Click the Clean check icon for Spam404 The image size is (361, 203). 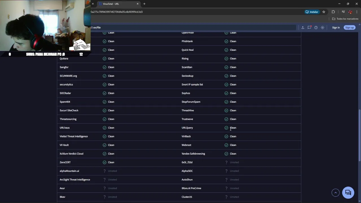104,102
